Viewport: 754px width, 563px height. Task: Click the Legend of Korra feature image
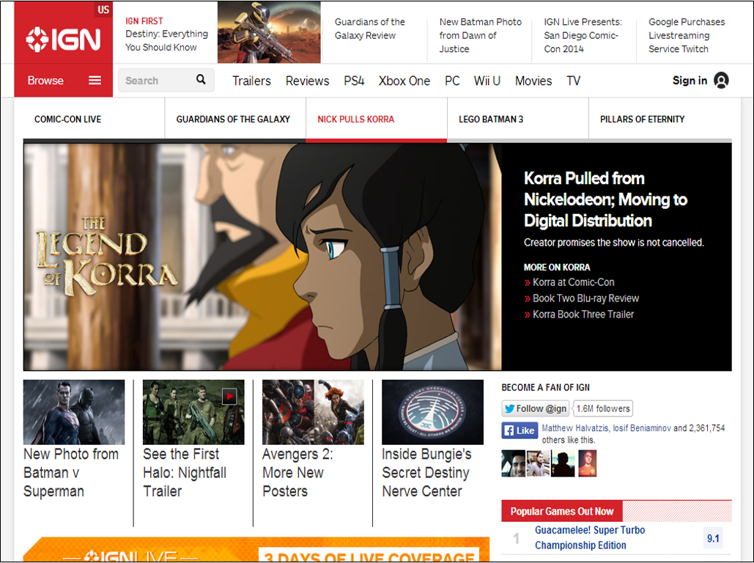[x=262, y=257]
